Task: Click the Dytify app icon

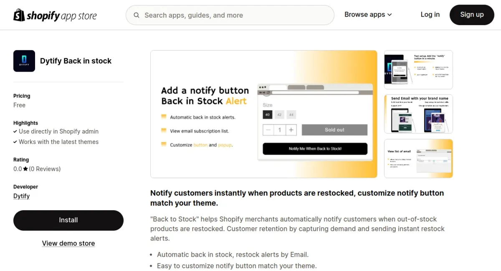Action: pyautogui.click(x=24, y=61)
